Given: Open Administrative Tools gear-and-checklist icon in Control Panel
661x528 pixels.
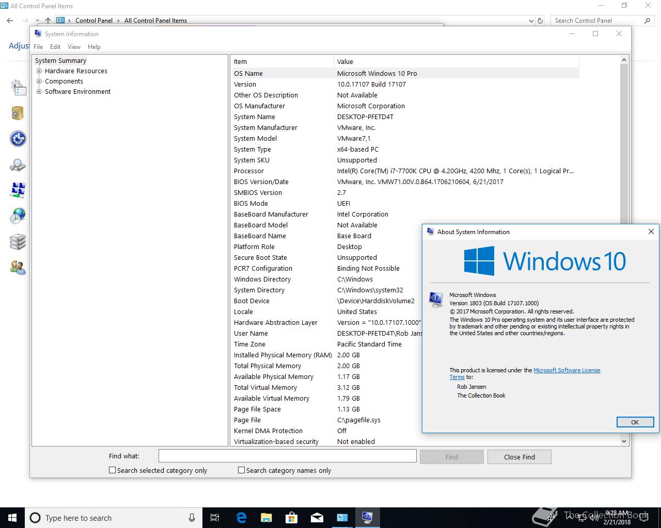Looking at the screenshot, I should tap(18, 88).
